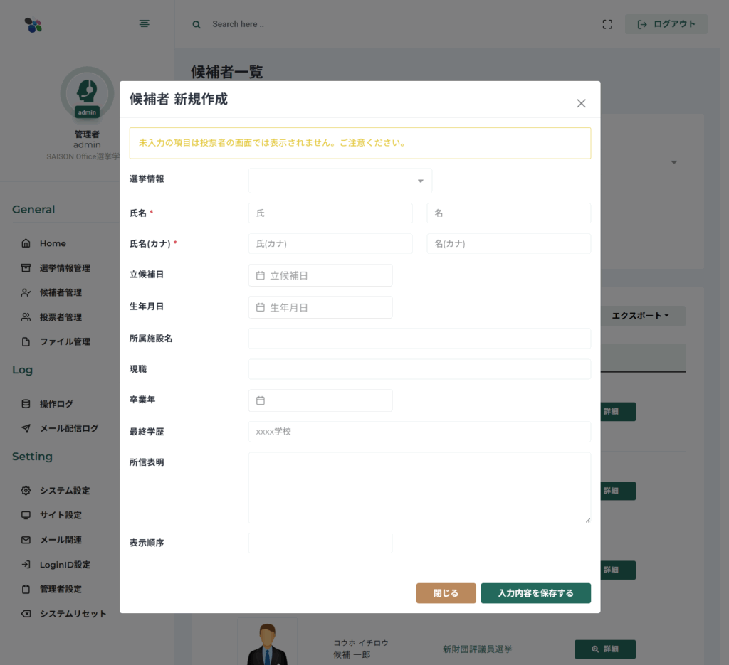The height and width of the screenshot is (665, 729).
Task: Toggle the sidebar hamburger menu icon
Action: 144,23
